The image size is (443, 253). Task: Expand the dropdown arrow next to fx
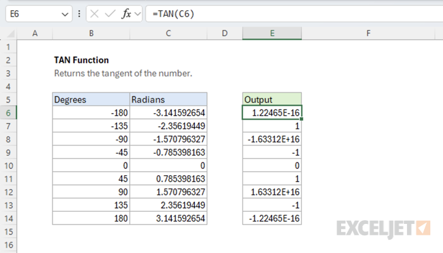tap(137, 14)
